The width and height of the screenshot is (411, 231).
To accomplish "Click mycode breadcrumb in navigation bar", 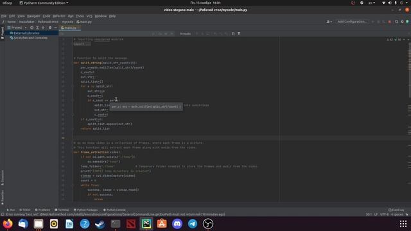I will (67, 22).
